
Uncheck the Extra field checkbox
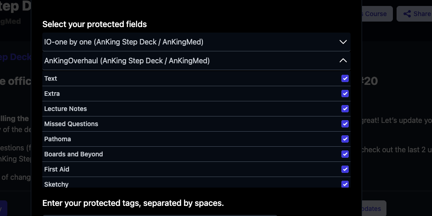345,94
